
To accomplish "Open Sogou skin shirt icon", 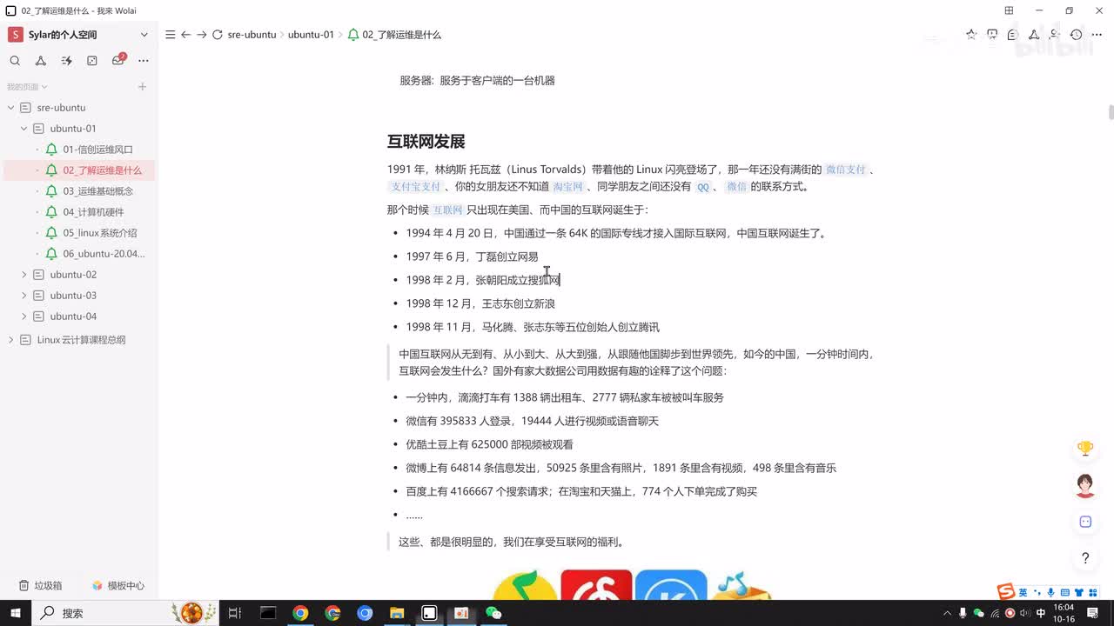I will tap(1080, 593).
